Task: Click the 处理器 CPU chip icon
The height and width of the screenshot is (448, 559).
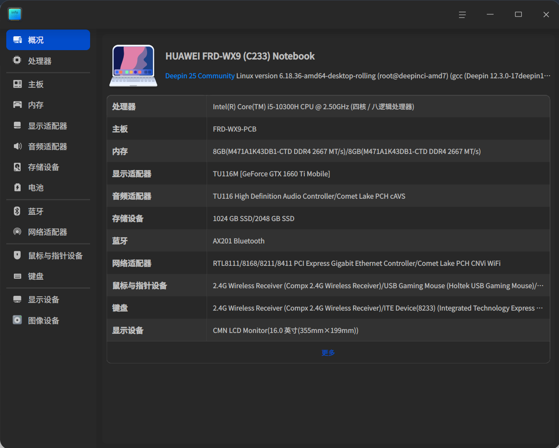Action: 17,60
